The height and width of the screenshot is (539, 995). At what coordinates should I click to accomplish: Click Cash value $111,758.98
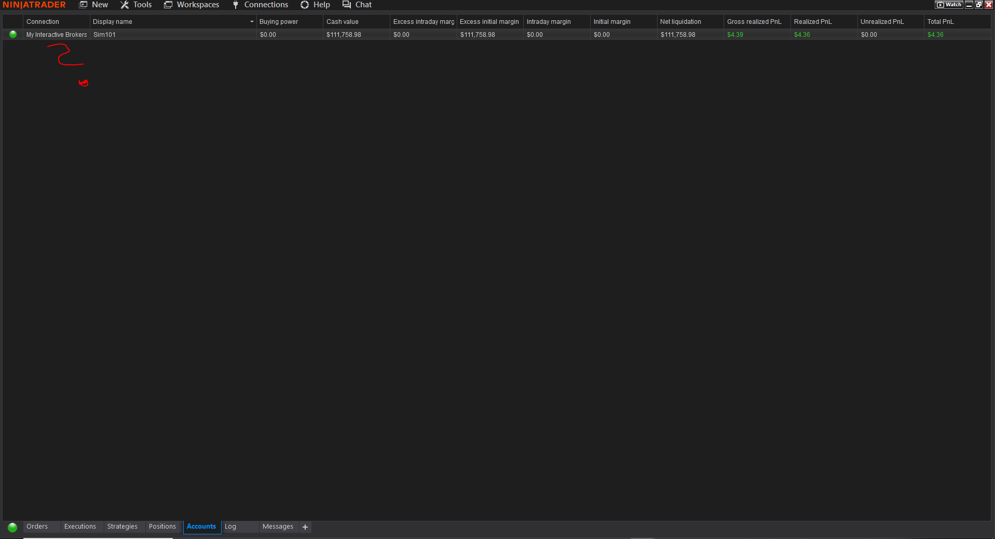click(x=344, y=35)
